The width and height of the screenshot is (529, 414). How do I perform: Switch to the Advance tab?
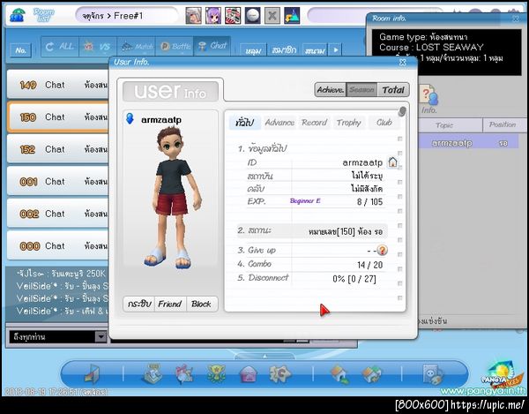[279, 123]
